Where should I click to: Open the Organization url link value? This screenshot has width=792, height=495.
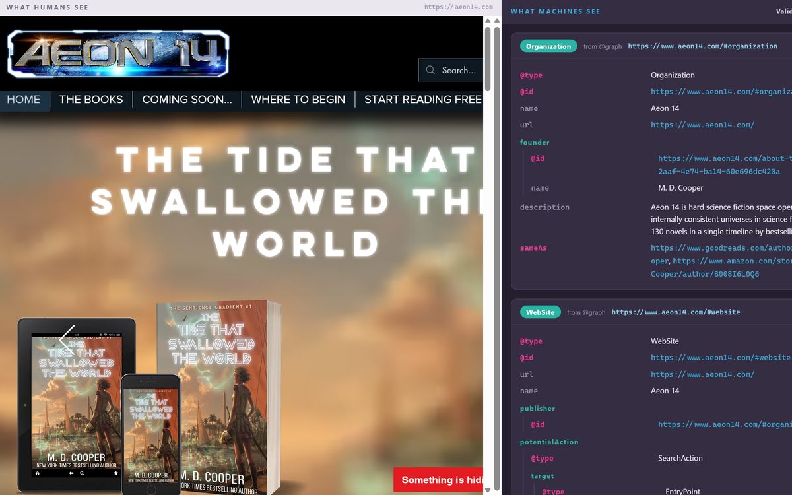click(702, 125)
